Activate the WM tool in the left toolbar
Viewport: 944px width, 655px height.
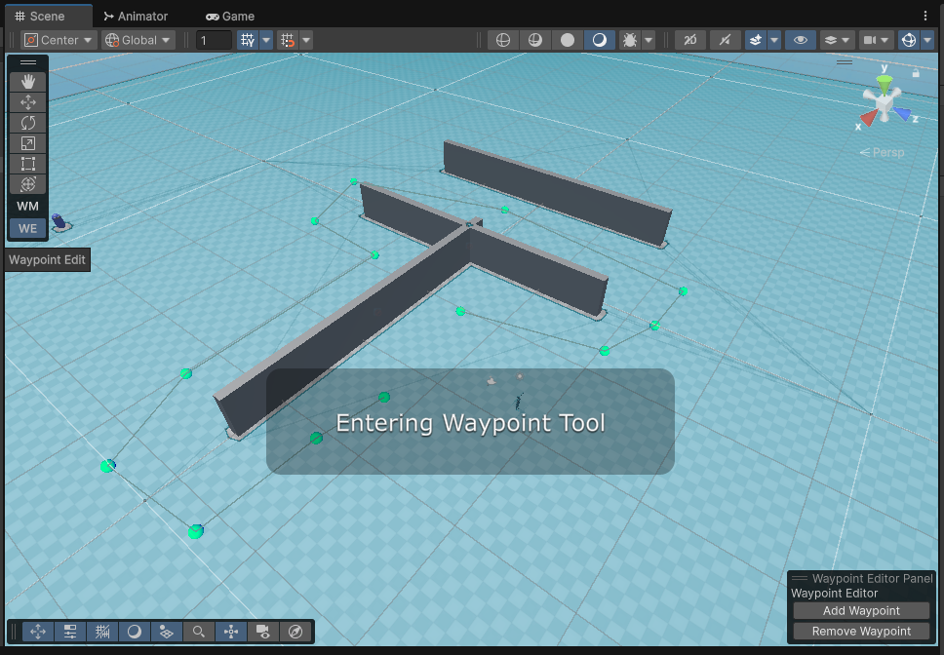click(x=26, y=206)
